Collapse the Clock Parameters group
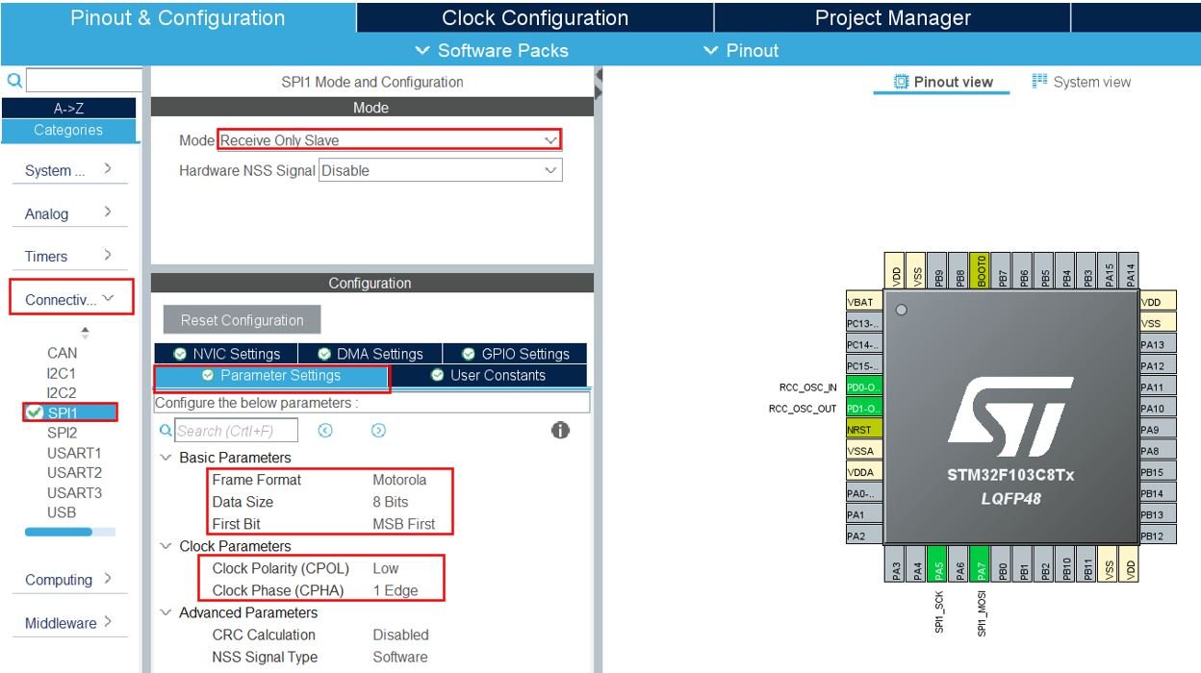Image resolution: width=1201 pixels, height=673 pixels. coord(166,546)
